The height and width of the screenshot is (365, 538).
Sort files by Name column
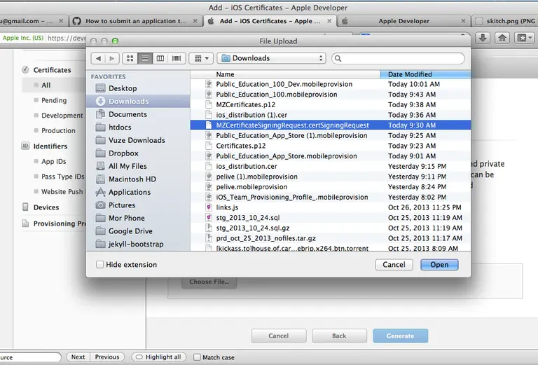tap(285, 74)
